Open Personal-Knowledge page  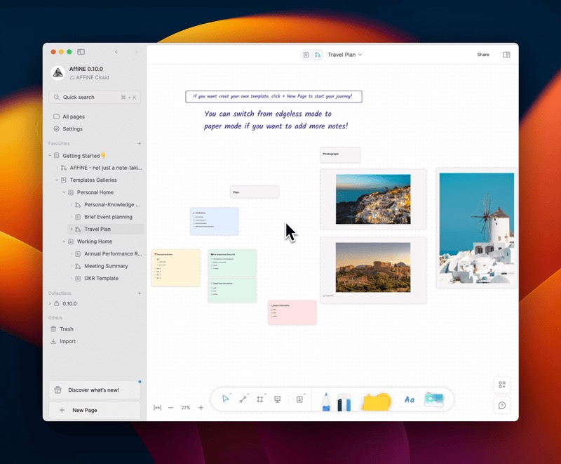[111, 205]
